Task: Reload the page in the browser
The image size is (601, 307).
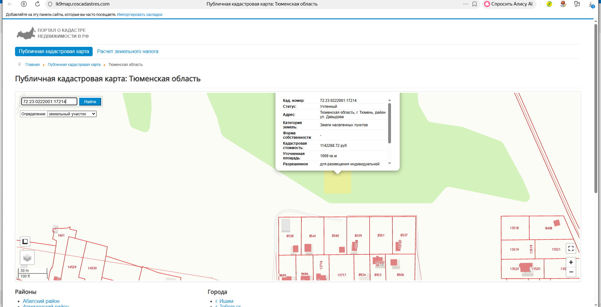Action: [x=38, y=4]
